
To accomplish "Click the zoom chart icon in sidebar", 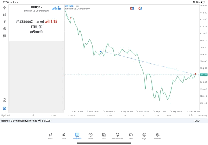I will pyautogui.click(x=5, y=100).
